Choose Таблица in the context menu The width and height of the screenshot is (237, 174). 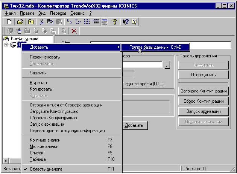point(71,159)
